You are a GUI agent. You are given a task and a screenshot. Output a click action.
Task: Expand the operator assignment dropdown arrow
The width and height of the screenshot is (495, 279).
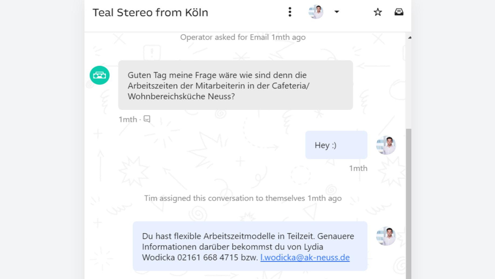coord(337,12)
